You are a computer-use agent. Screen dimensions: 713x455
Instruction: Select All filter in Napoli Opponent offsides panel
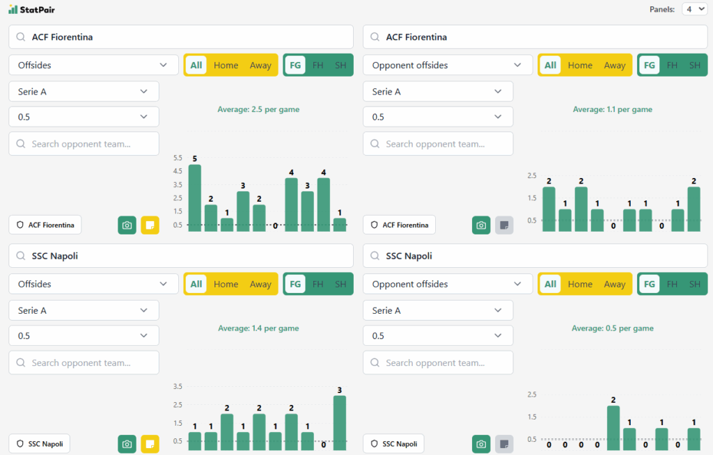550,284
